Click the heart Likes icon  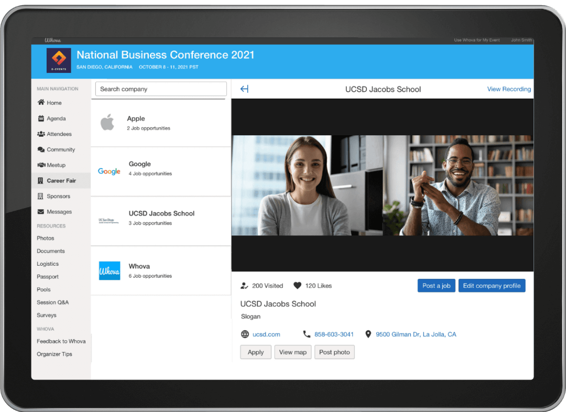[x=298, y=285]
